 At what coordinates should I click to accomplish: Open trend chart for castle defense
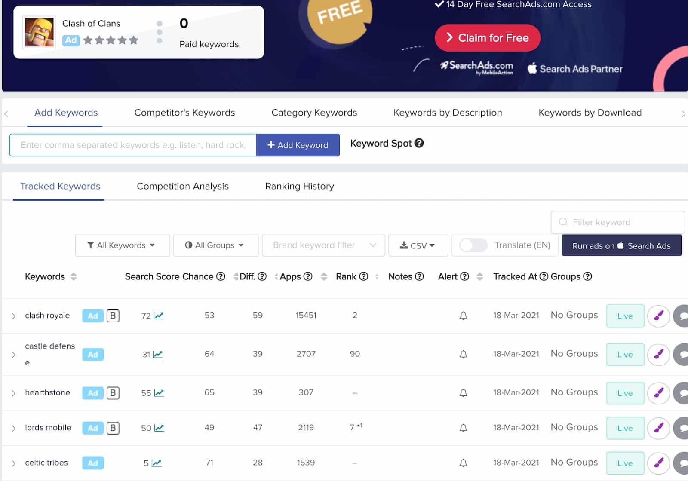pyautogui.click(x=158, y=355)
